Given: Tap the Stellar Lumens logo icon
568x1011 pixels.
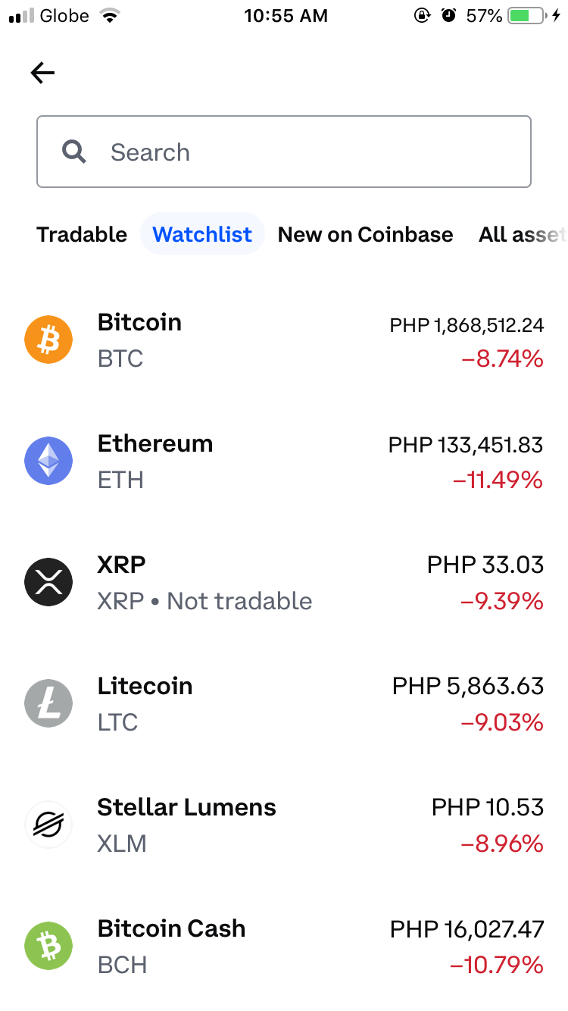Looking at the screenshot, I should pyautogui.click(x=48, y=825).
